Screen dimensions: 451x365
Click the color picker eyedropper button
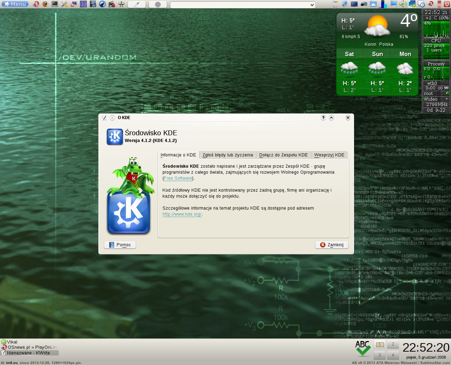tap(136, 4)
